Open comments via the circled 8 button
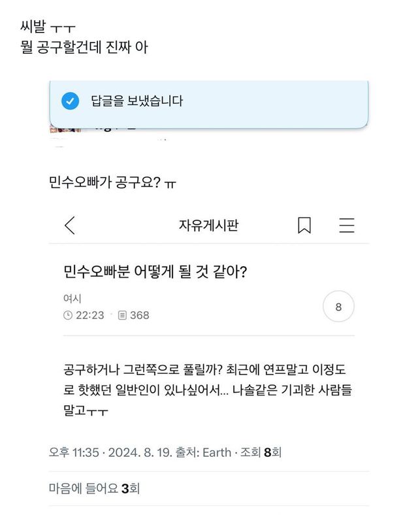Viewport: 418px width, 515px height. 338,307
